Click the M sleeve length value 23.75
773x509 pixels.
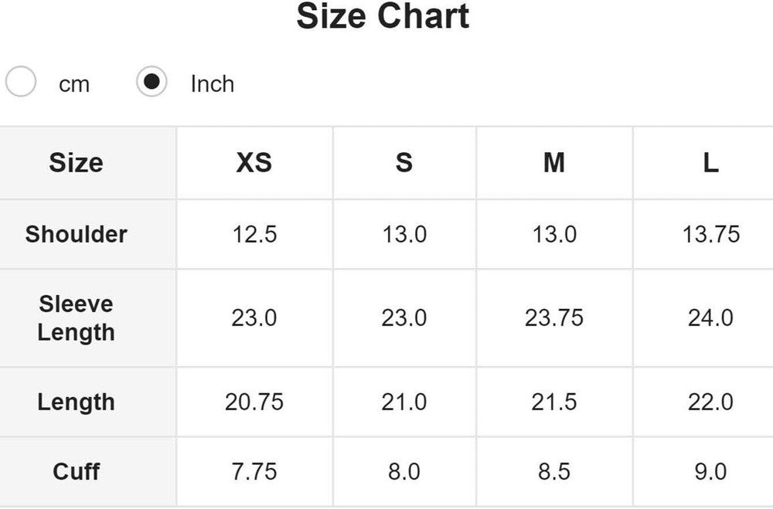tap(554, 317)
